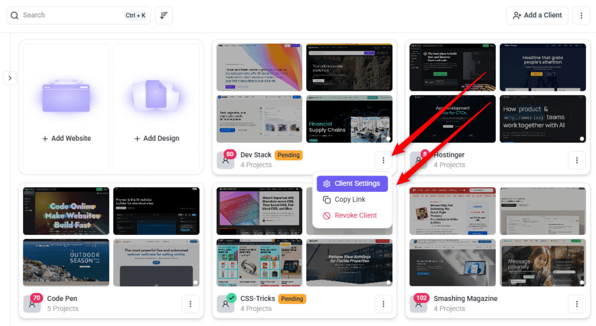Open the Outdoor Season thumbnail
The width and height of the screenshot is (596, 326).
click(x=66, y=263)
